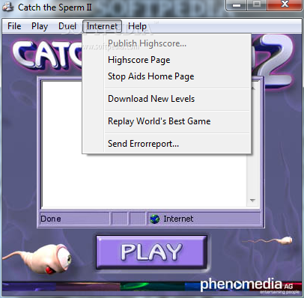Minimize the Catch the Sperm window
The width and height of the screenshot is (304, 298).
[236, 5]
